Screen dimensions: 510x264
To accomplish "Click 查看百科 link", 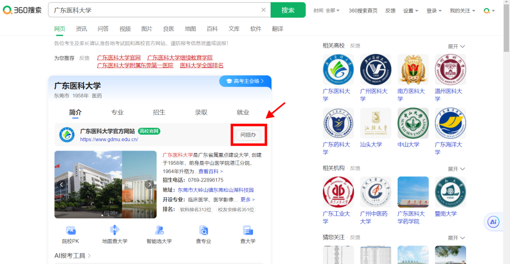I will [x=211, y=171].
